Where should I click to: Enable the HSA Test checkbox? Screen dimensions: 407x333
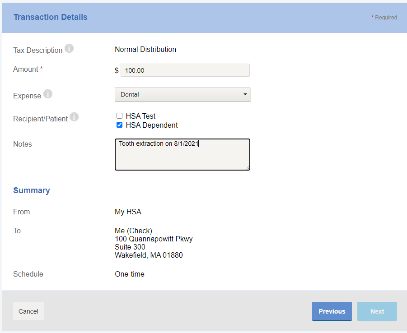(120, 116)
